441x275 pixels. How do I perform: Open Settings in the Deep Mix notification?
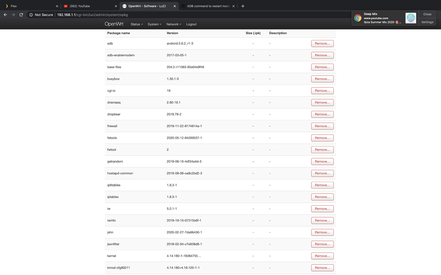[427, 22]
